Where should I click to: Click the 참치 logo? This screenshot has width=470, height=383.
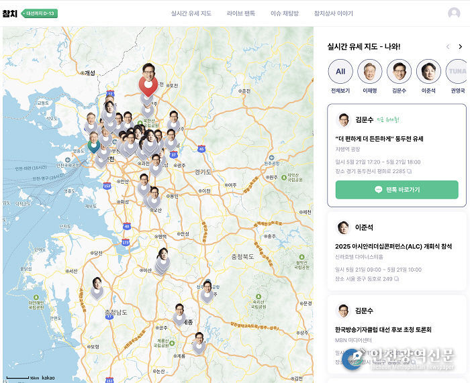10,13
